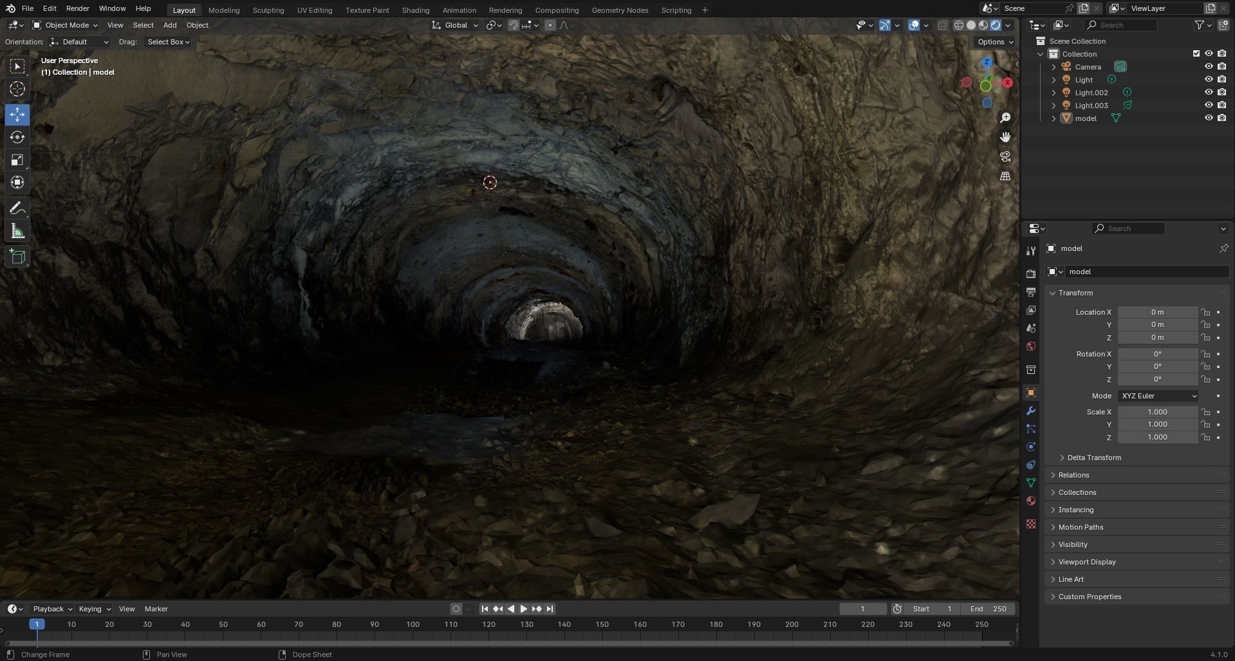1235x661 pixels.
Task: Open the Texture properties tab
Action: [x=1031, y=524]
